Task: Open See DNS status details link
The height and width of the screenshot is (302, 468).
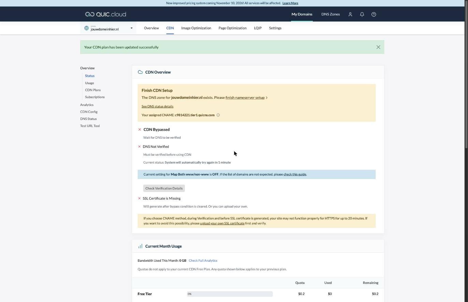Action: 157,106
